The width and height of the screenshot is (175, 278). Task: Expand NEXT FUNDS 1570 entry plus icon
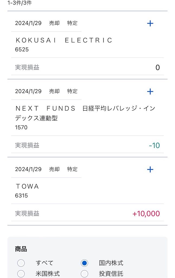(150, 91)
